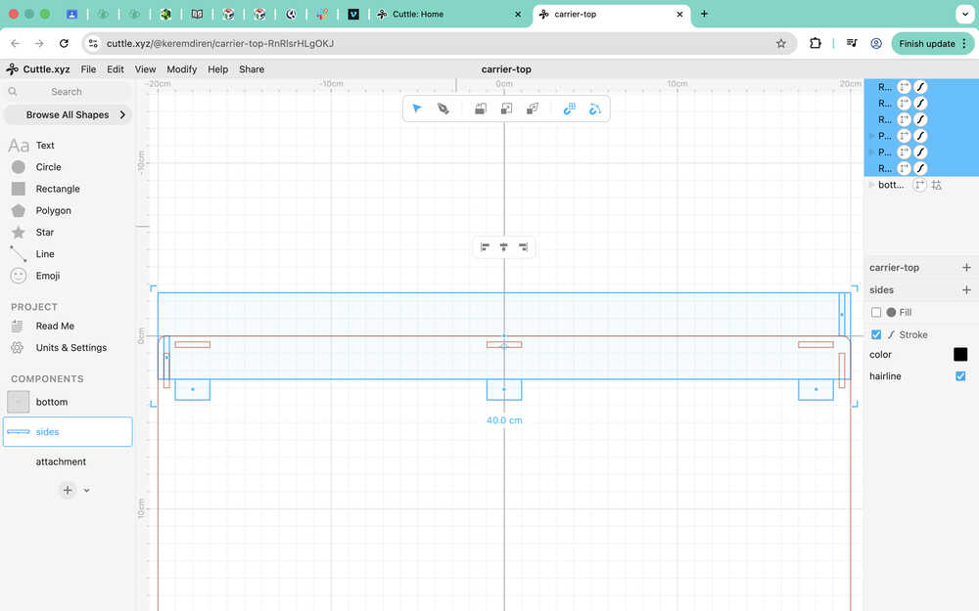Enable the Fill checkbox
979x611 pixels.
(x=876, y=313)
